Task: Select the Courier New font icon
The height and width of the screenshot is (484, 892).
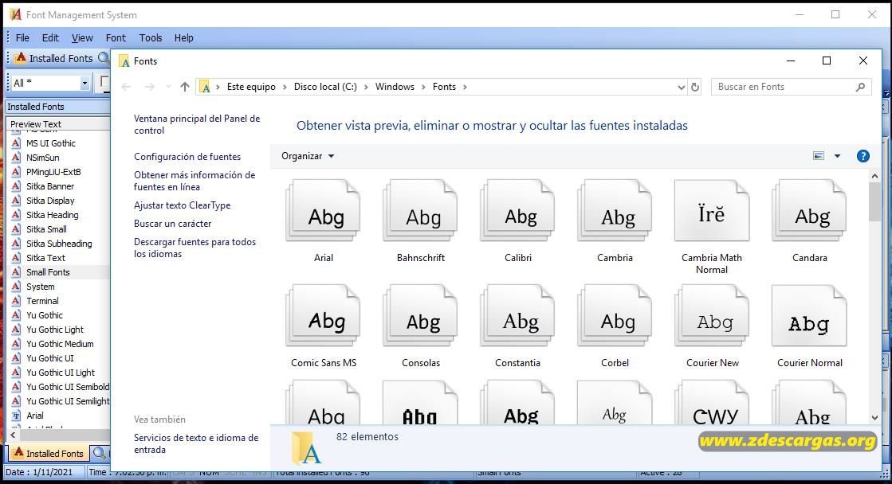Action: coord(712,316)
